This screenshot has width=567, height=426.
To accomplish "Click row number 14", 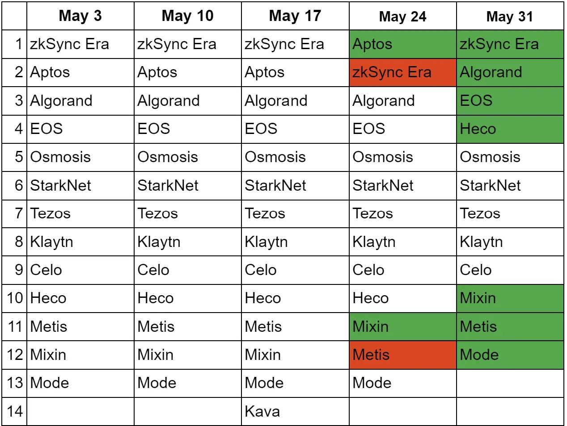I will tap(14, 411).
